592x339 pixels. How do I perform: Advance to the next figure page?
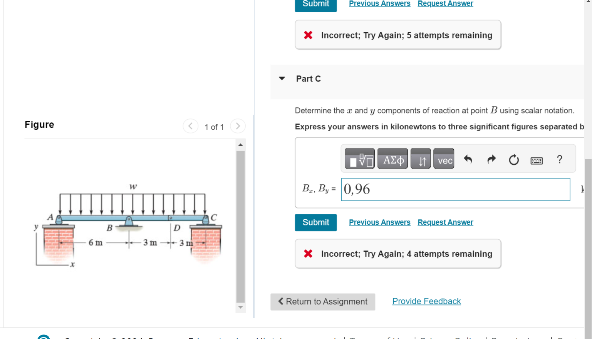click(238, 126)
